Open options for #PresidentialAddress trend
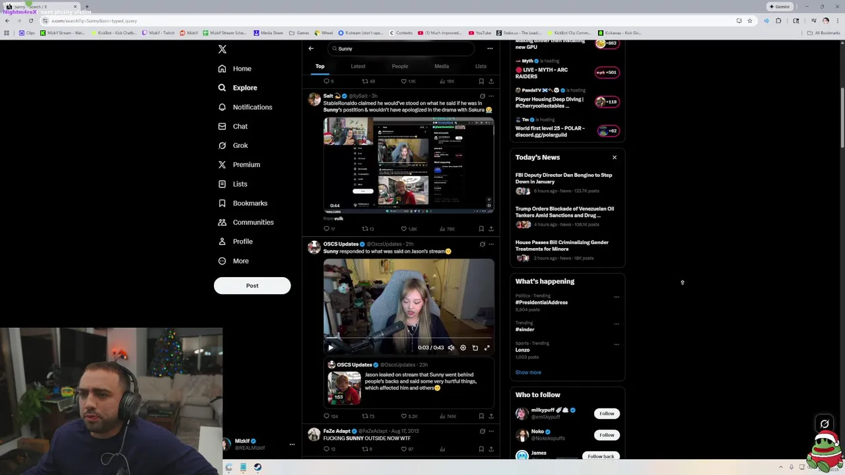845x475 pixels. tap(617, 297)
